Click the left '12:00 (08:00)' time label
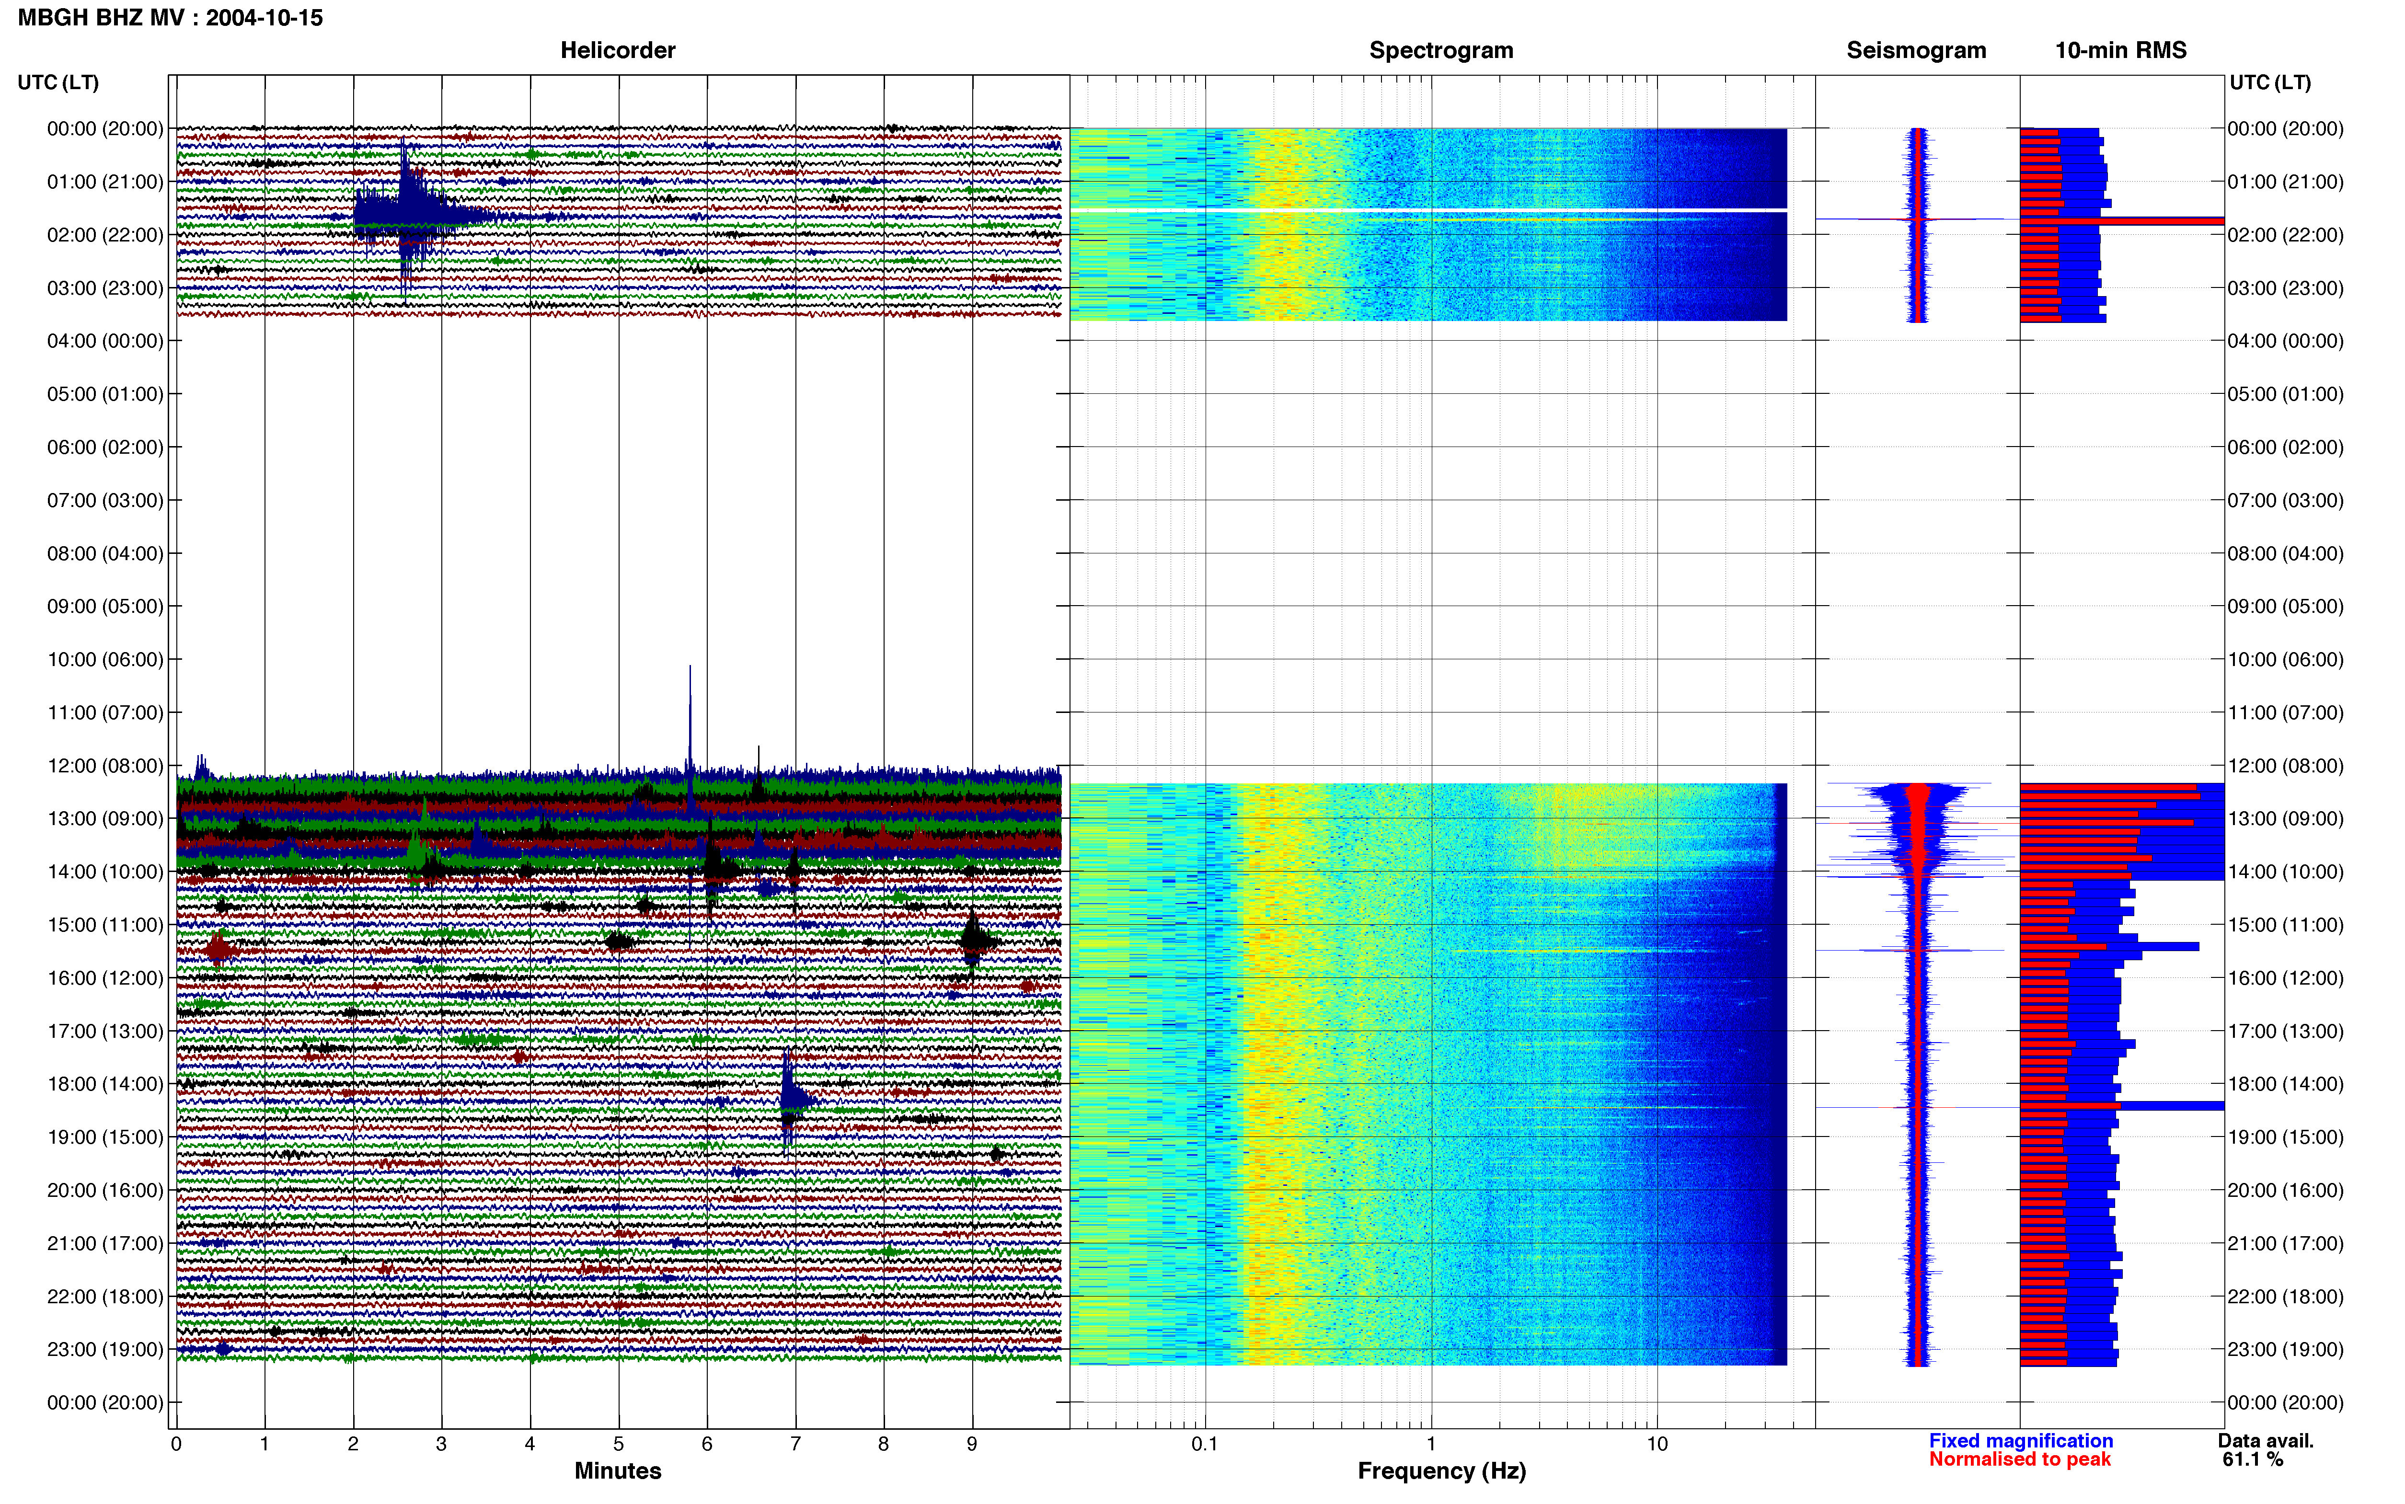Viewport: 2405px width, 1504px height. click(104, 766)
